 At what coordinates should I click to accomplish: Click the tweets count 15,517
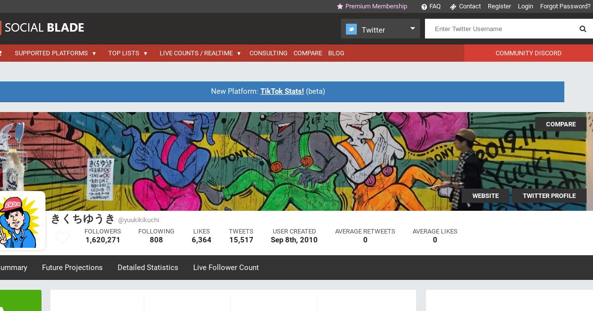241,240
